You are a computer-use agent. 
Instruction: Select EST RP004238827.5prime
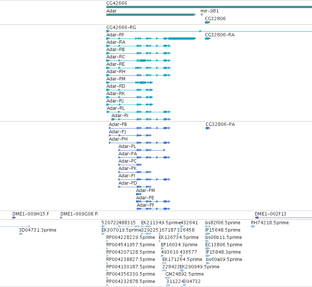click(107, 263)
